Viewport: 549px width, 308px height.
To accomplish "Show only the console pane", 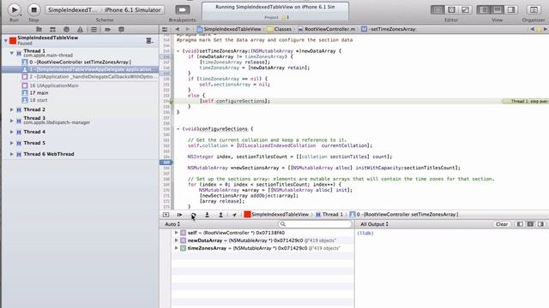I will pos(541,224).
